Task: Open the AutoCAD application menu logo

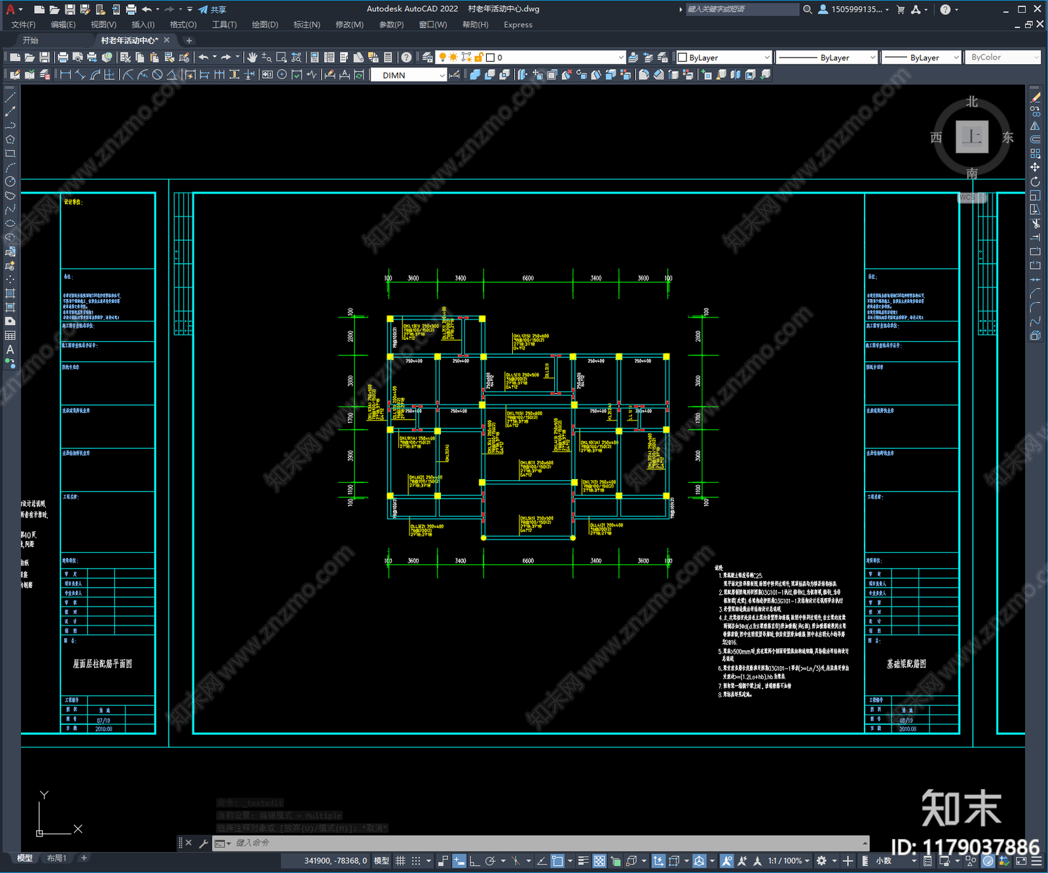Action: [x=10, y=9]
